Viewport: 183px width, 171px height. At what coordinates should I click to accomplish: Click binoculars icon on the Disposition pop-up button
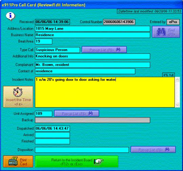click(x=167, y=149)
